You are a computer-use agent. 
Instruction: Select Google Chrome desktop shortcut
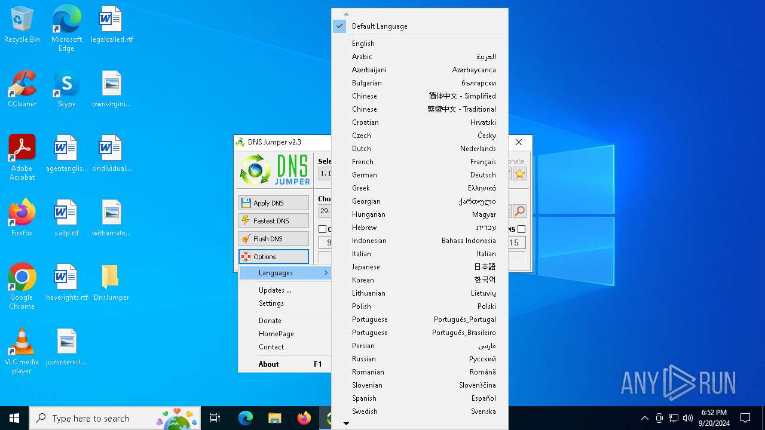[x=22, y=287]
